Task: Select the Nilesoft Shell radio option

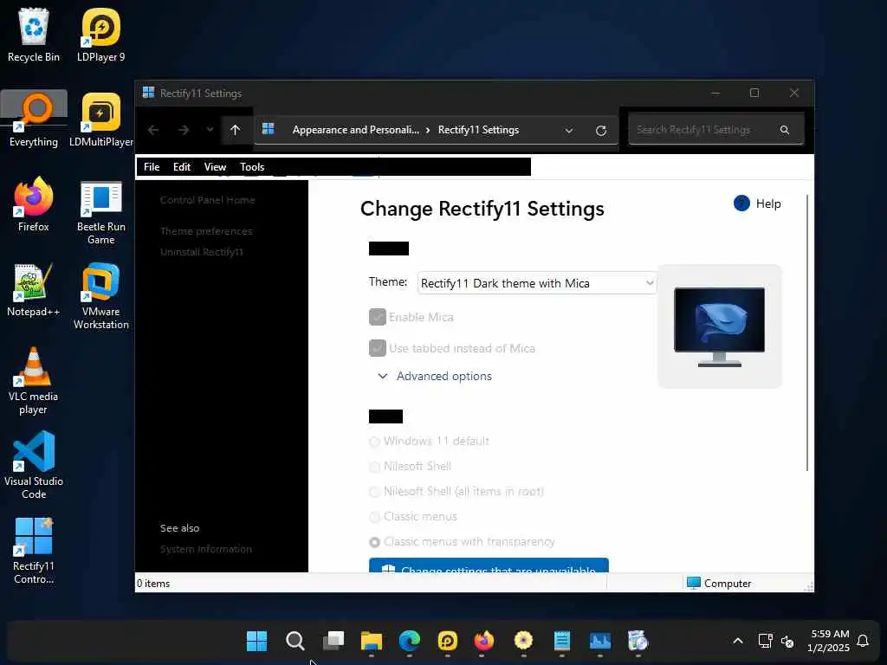Action: 374,467
